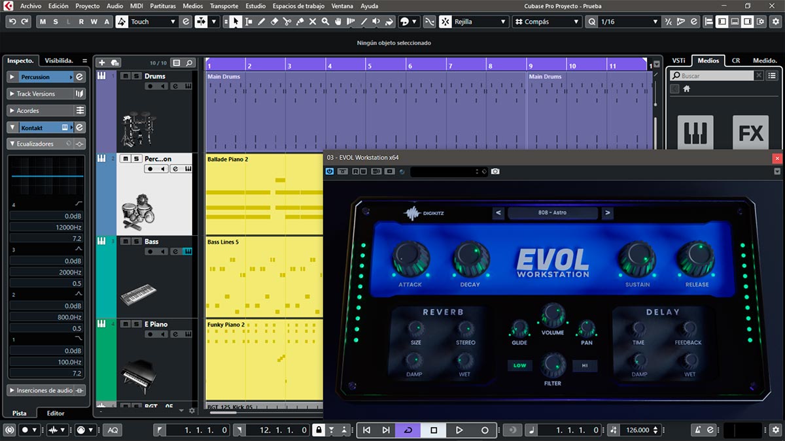The image size is (785, 441).
Task: Add a new track with plus button
Action: (x=101, y=63)
